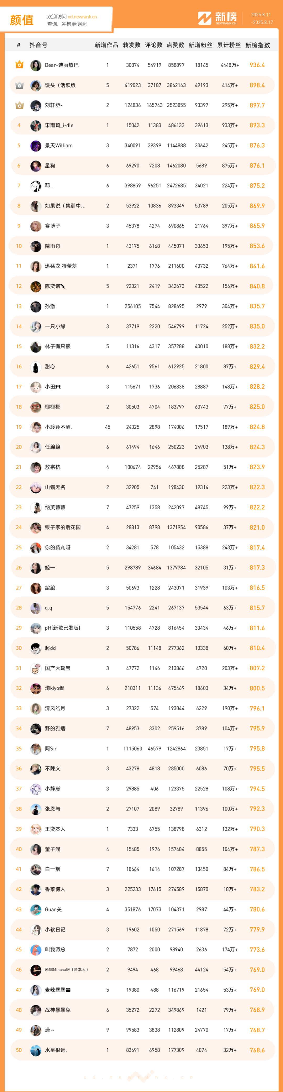This screenshot has height=1092, width=283.
Task: Open the xd.newrank.cn link
Action: (x=82, y=17)
